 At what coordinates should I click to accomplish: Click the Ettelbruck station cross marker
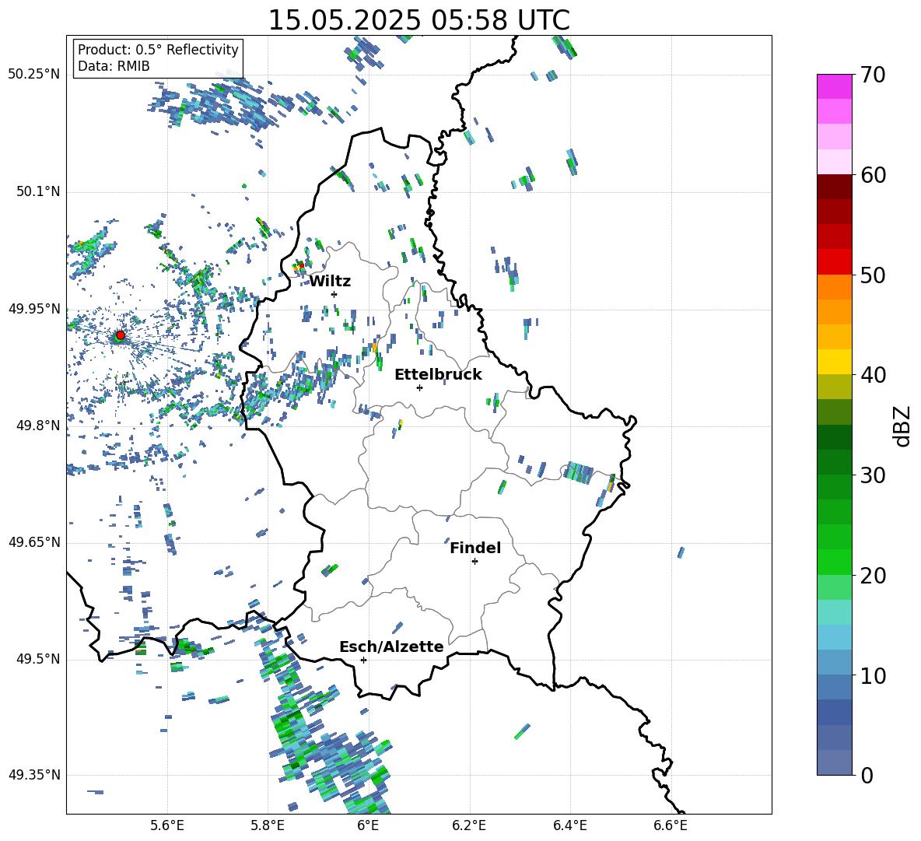(419, 387)
